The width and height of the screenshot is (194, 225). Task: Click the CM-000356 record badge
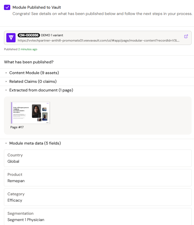[29, 35]
